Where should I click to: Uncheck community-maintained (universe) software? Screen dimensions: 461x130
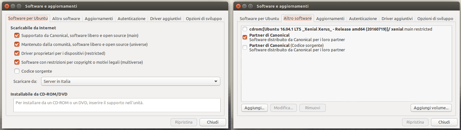click(x=17, y=44)
